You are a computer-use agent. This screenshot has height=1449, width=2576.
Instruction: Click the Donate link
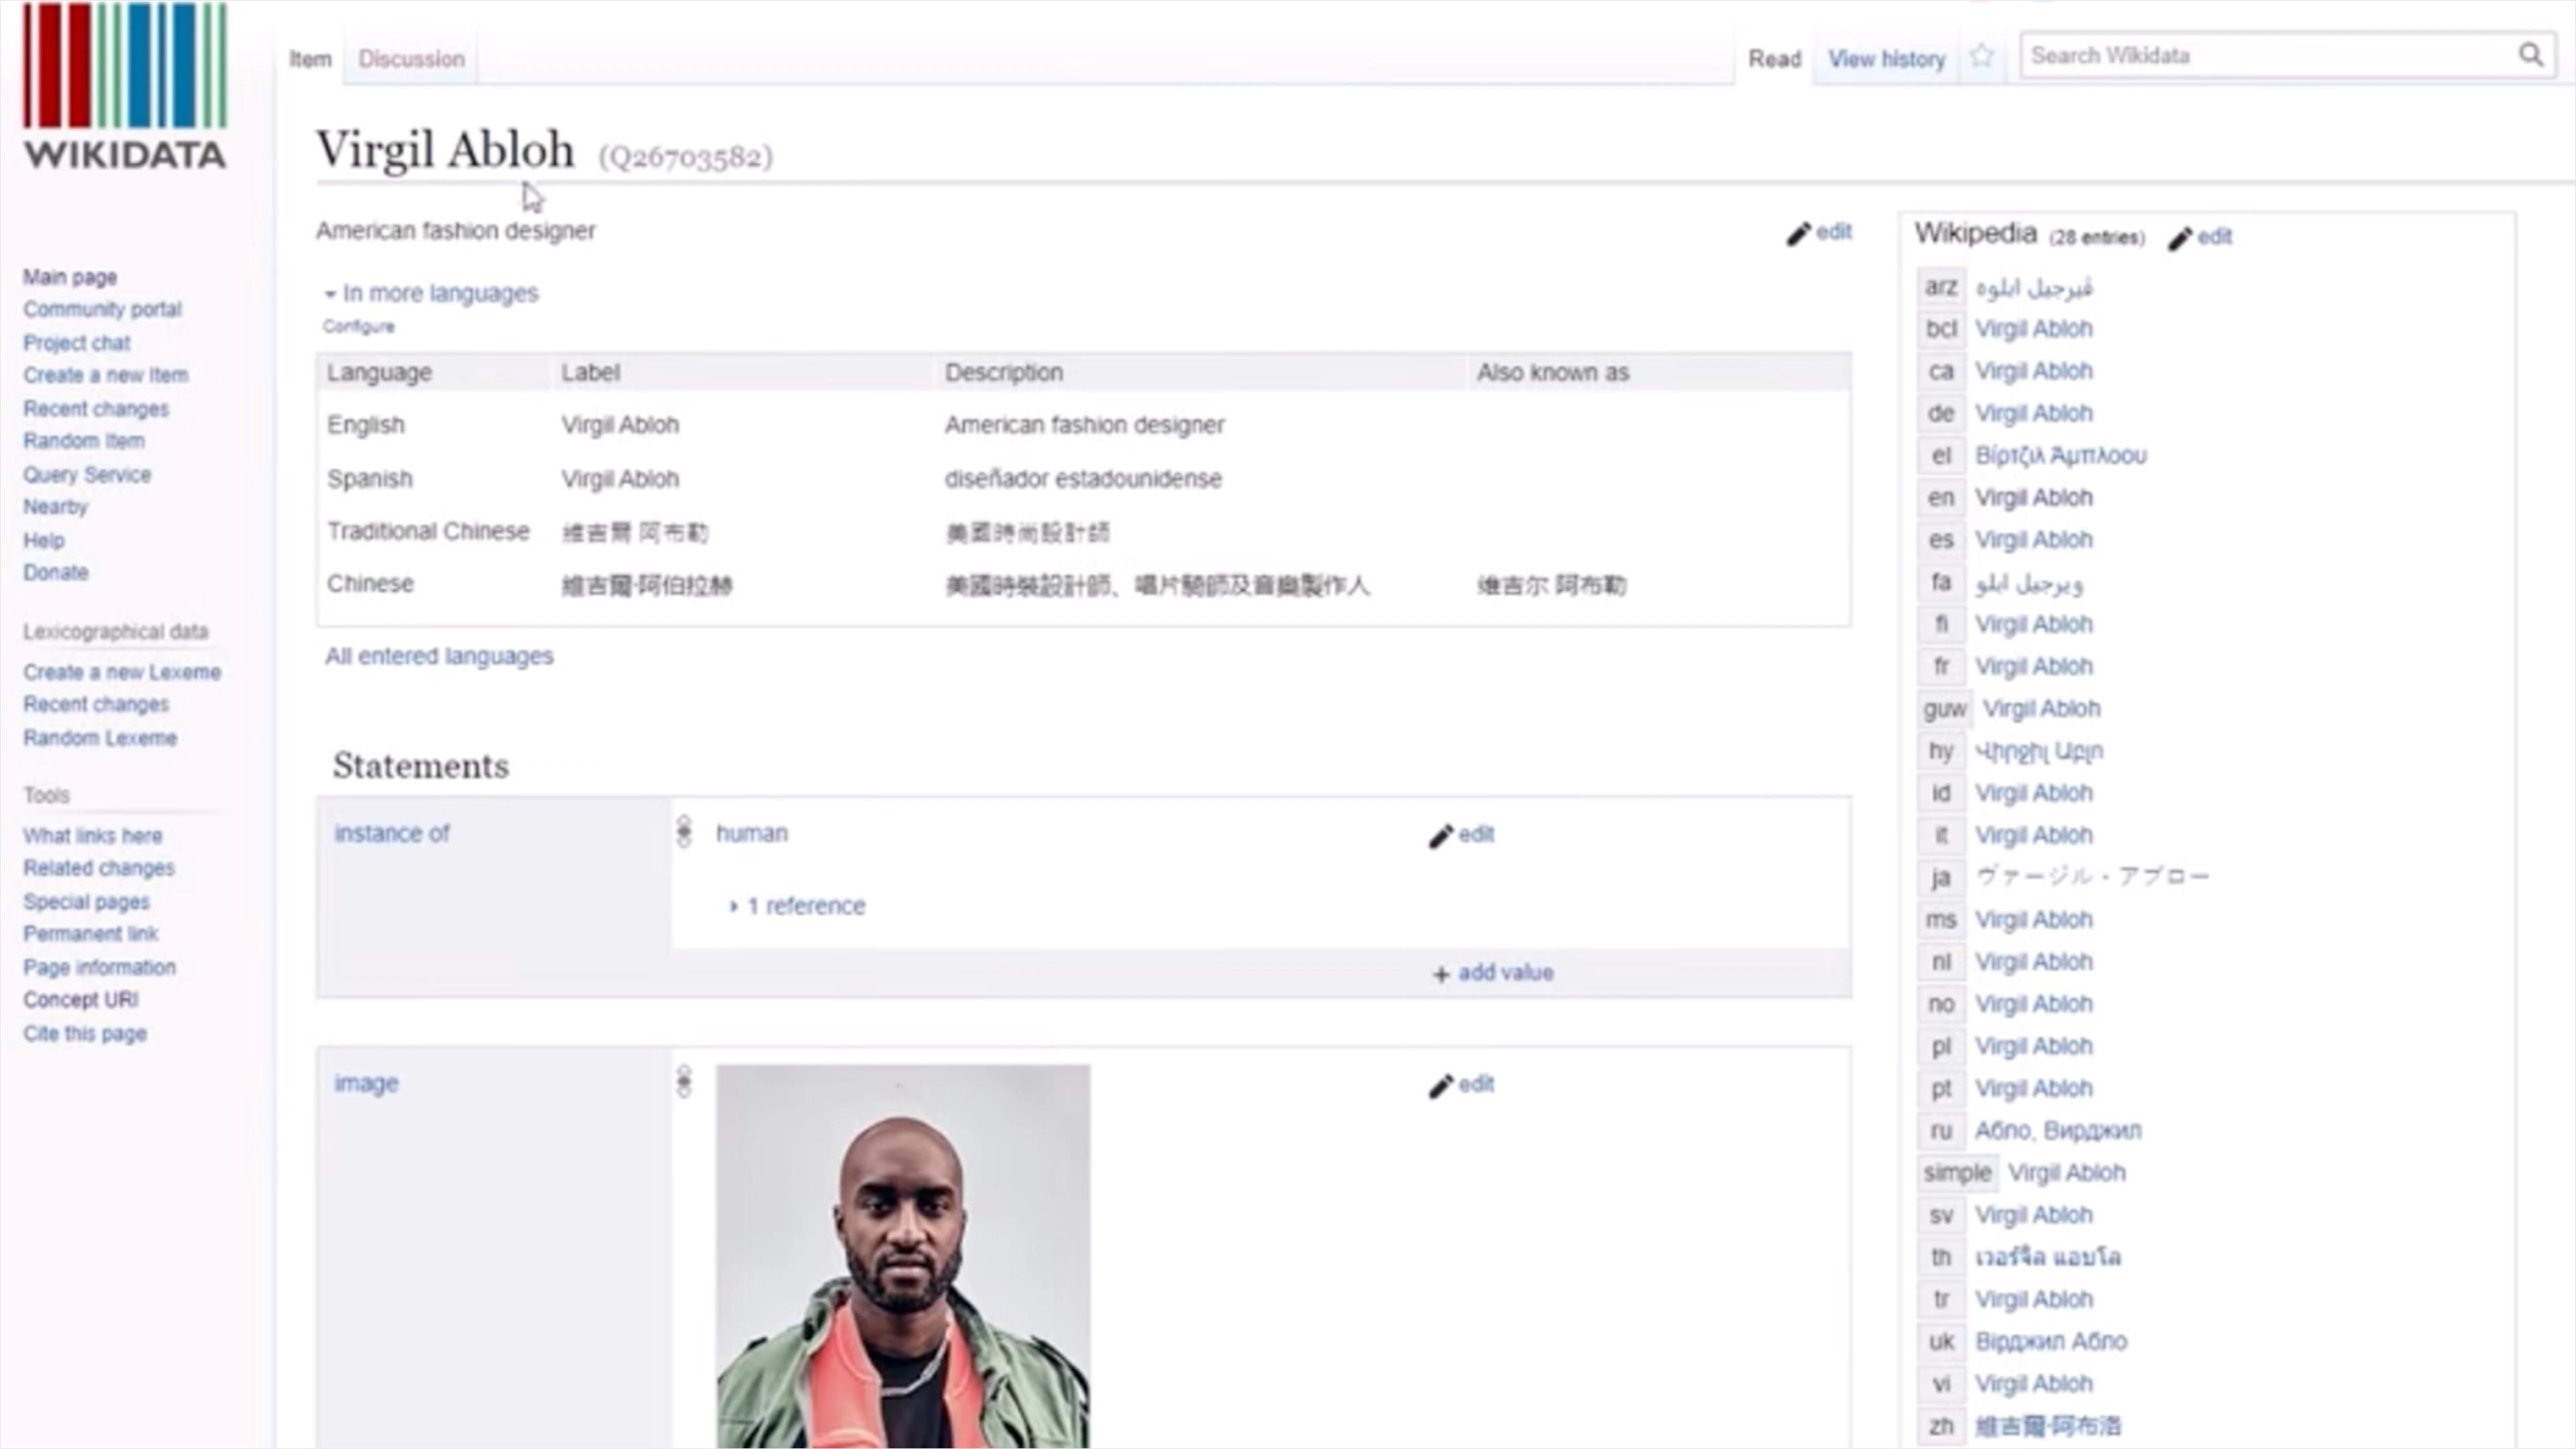coord(55,573)
